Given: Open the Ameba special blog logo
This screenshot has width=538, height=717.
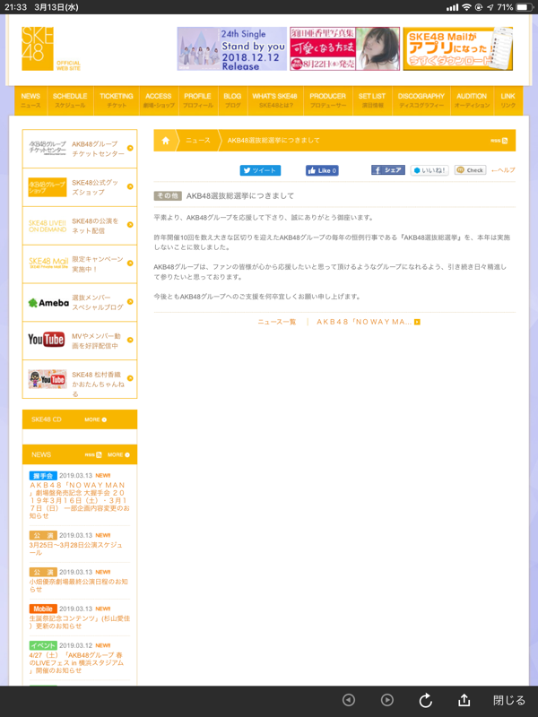Looking at the screenshot, I should (48, 303).
